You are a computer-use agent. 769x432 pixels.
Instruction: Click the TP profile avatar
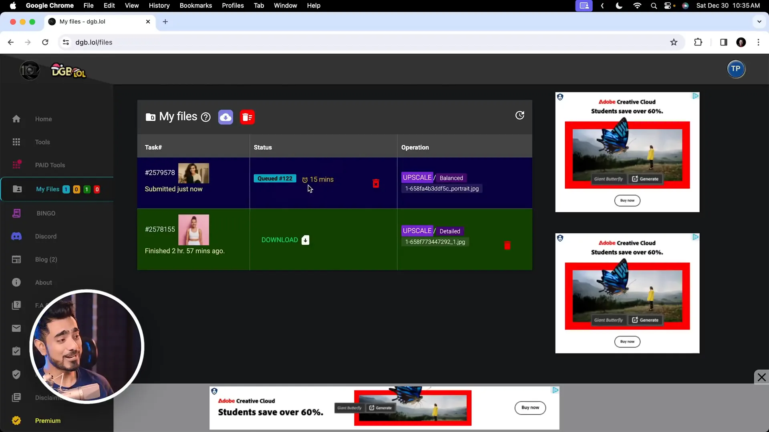coord(736,69)
